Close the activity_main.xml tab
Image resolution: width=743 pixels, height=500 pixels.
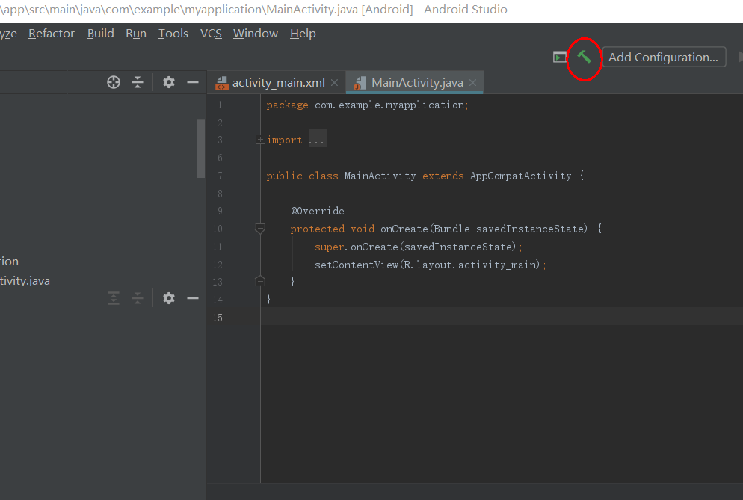pyautogui.click(x=335, y=82)
